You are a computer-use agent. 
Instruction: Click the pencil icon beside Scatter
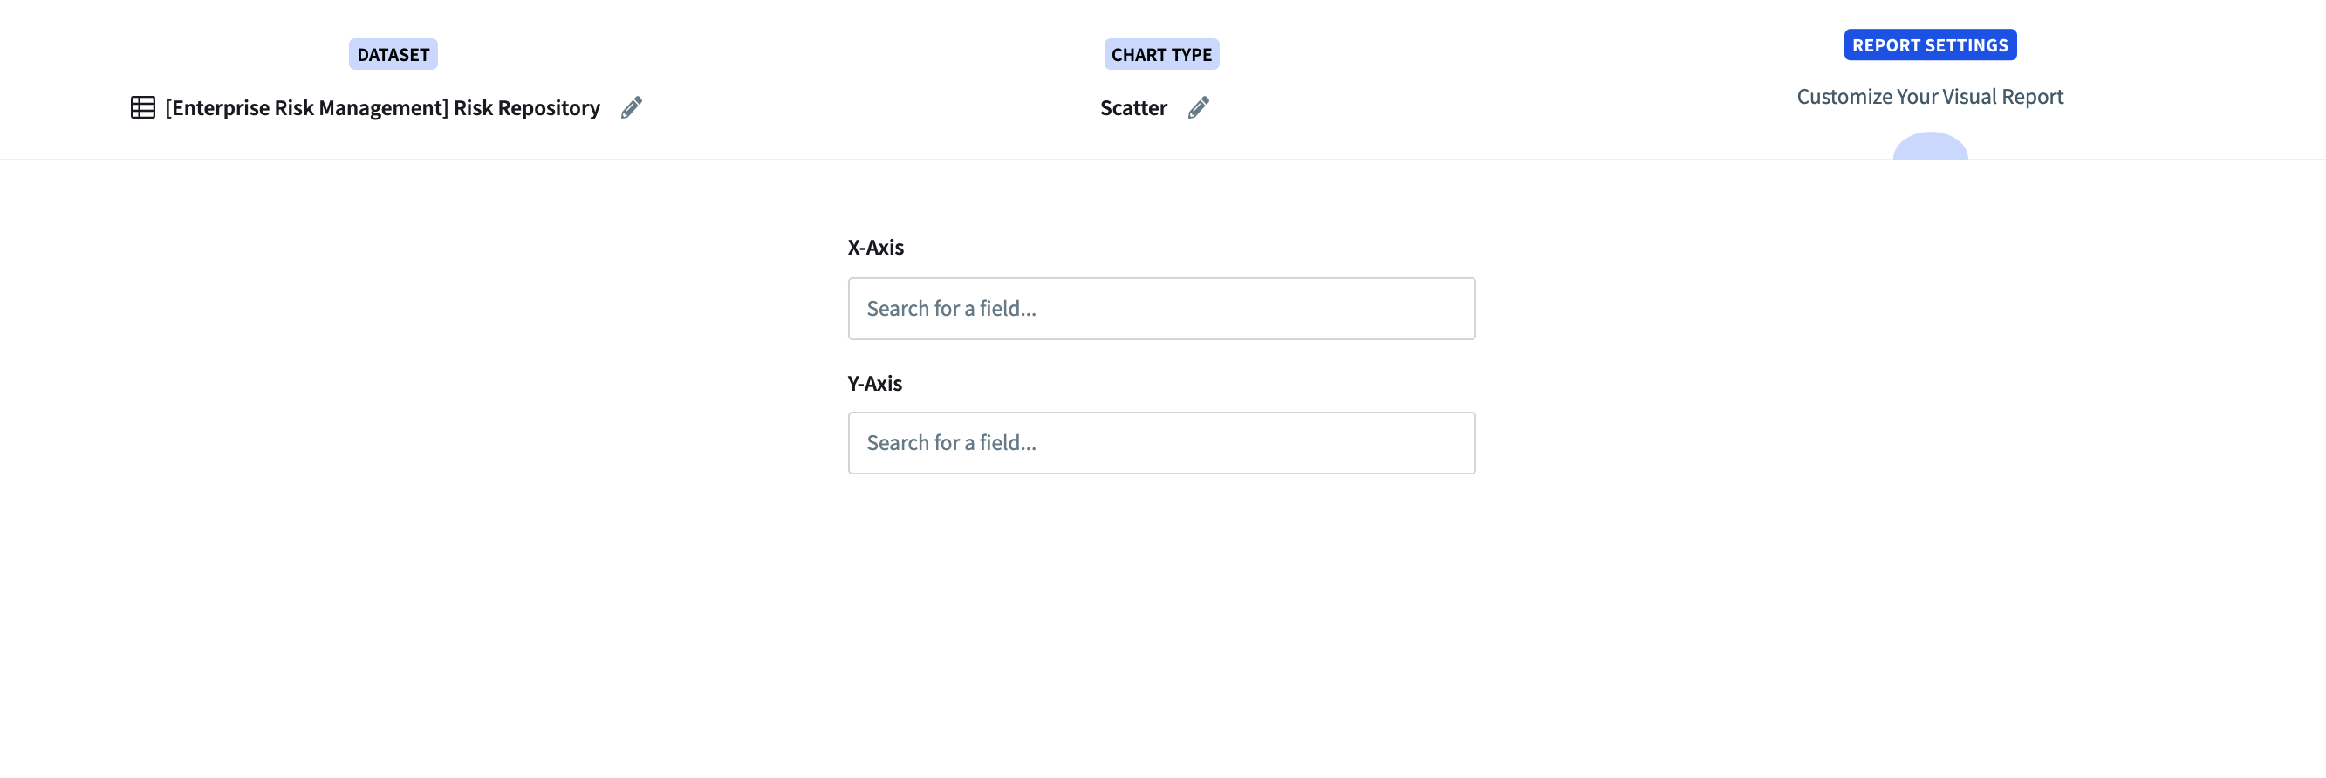point(1198,108)
